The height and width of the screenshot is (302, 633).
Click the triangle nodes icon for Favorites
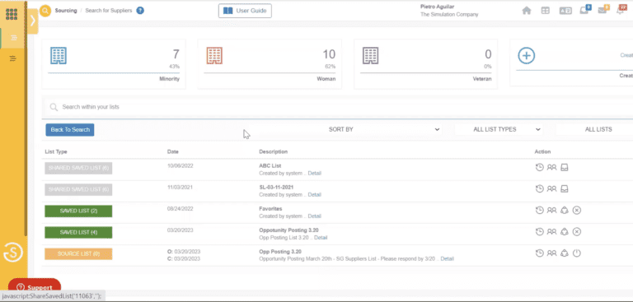(565, 210)
